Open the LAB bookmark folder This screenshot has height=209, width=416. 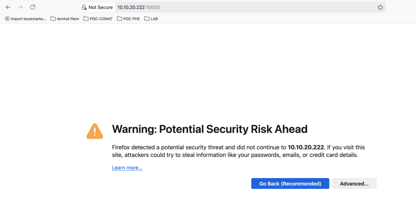151,19
